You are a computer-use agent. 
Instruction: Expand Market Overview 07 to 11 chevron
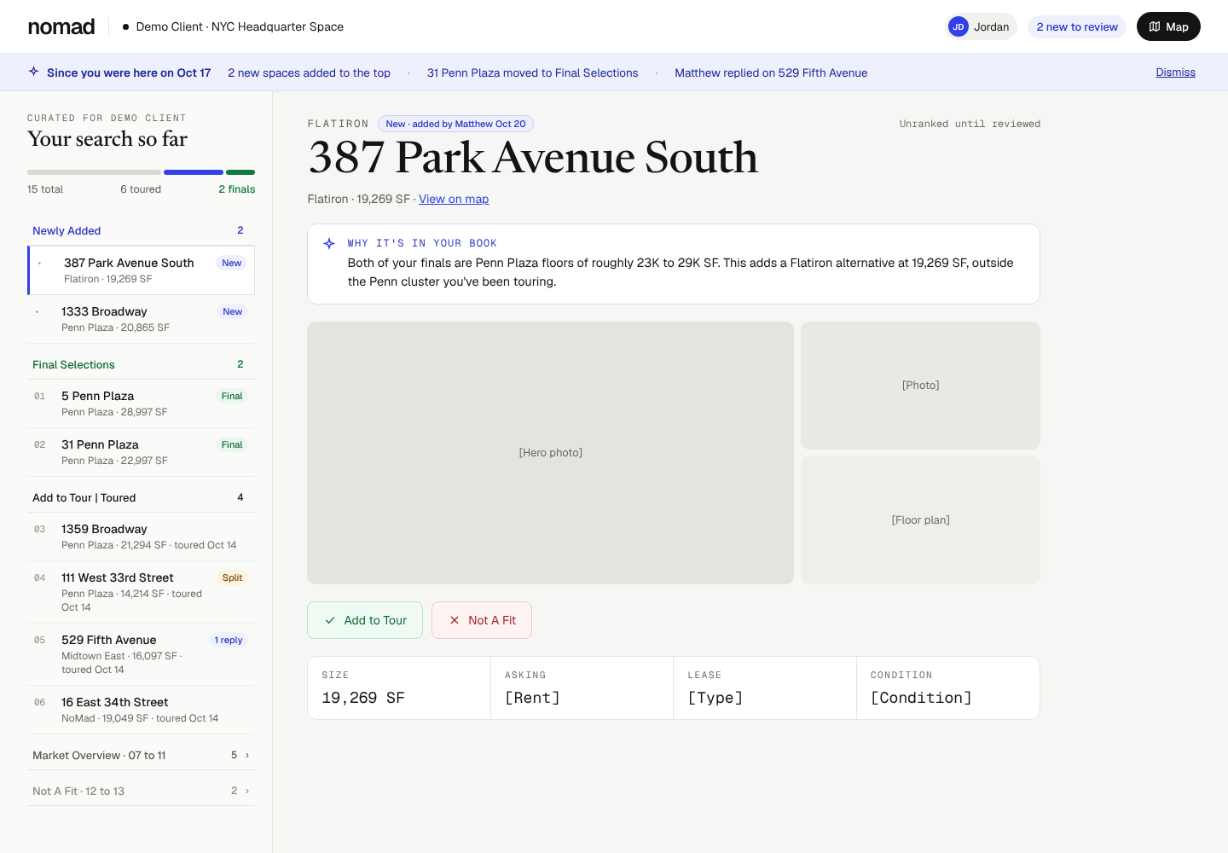click(247, 755)
